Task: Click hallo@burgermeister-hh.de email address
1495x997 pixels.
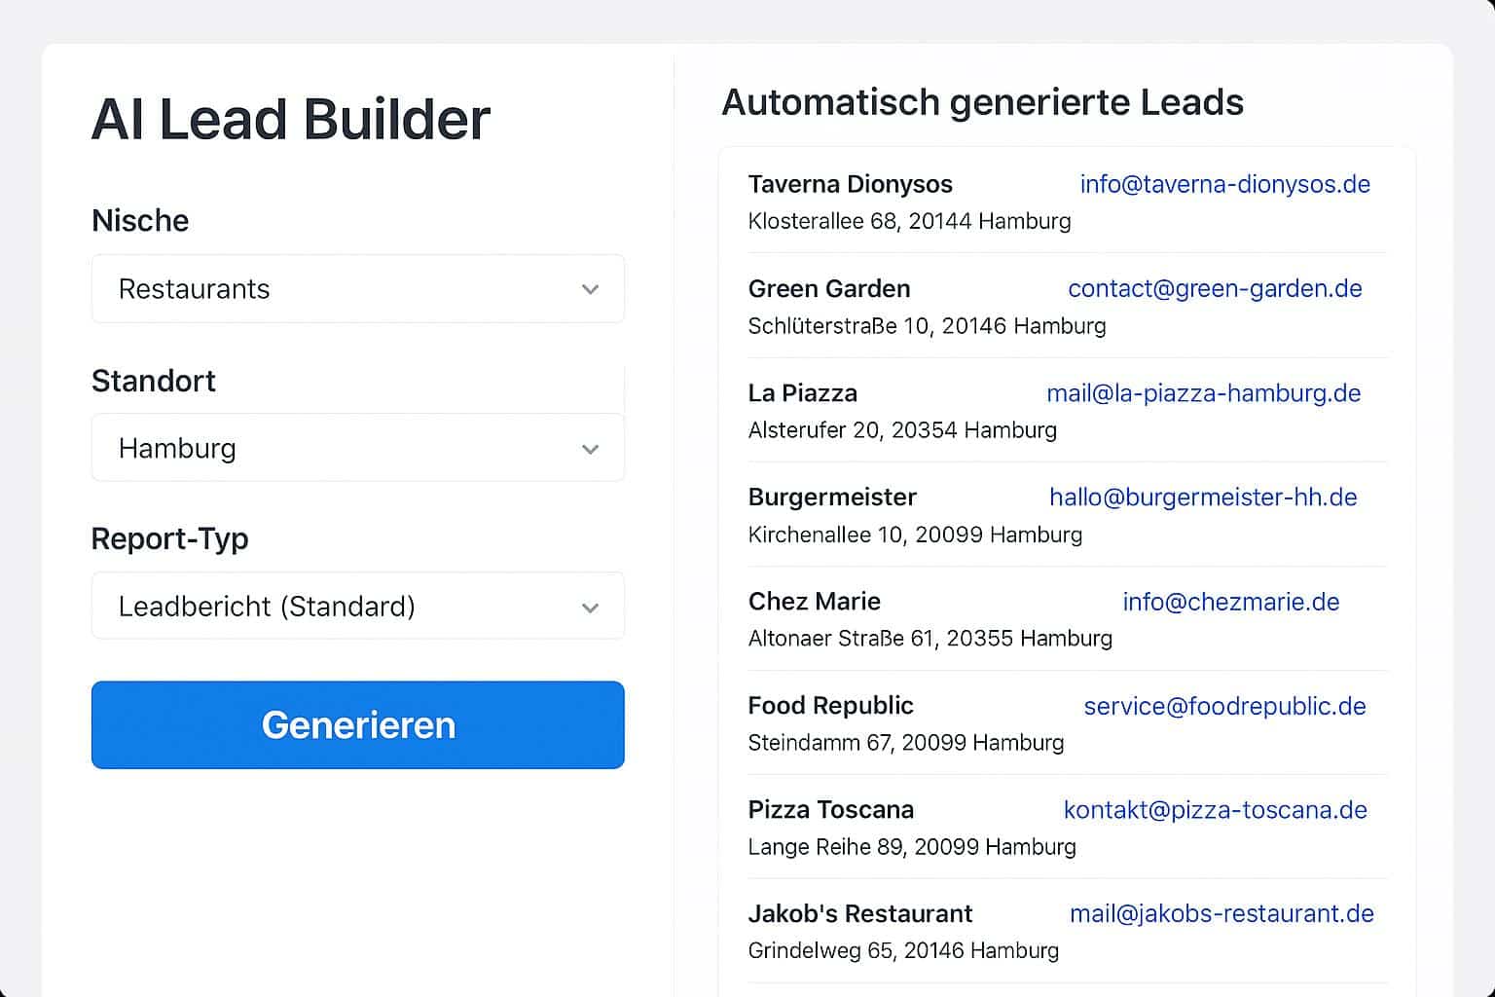Action: pyautogui.click(x=1203, y=498)
